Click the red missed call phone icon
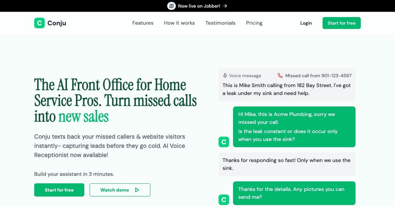This screenshot has width=395, height=207. (280, 76)
